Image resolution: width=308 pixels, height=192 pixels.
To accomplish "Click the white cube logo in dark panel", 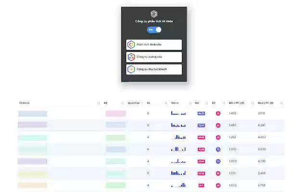I will point(154,14).
